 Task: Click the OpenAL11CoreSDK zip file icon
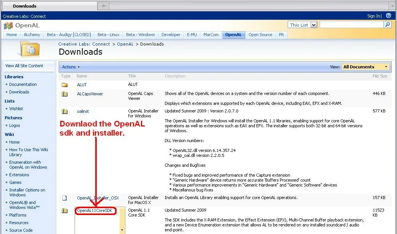pyautogui.click(x=64, y=210)
